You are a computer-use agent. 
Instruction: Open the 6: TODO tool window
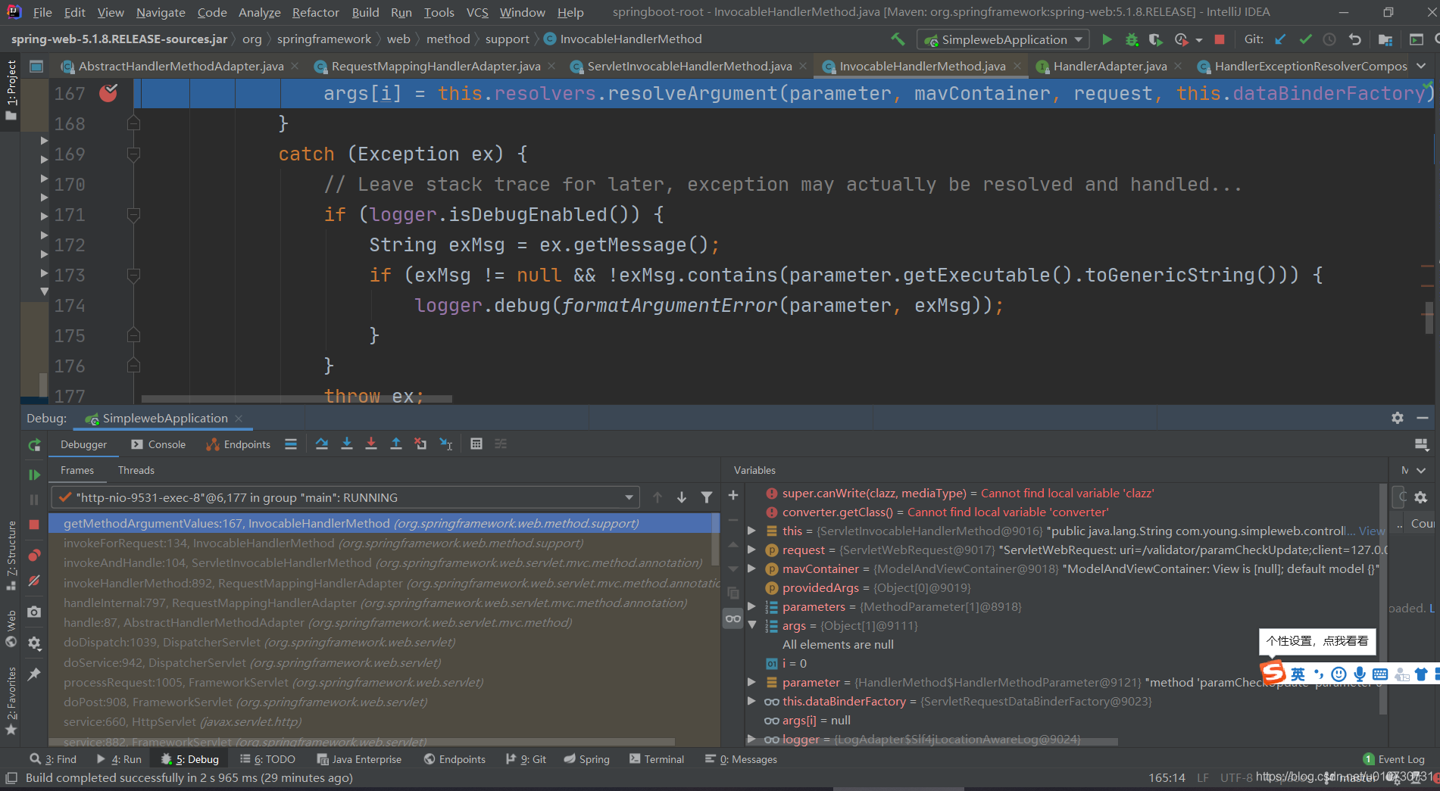pos(267,759)
